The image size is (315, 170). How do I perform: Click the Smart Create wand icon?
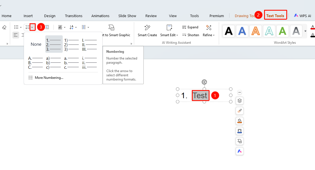(147, 27)
